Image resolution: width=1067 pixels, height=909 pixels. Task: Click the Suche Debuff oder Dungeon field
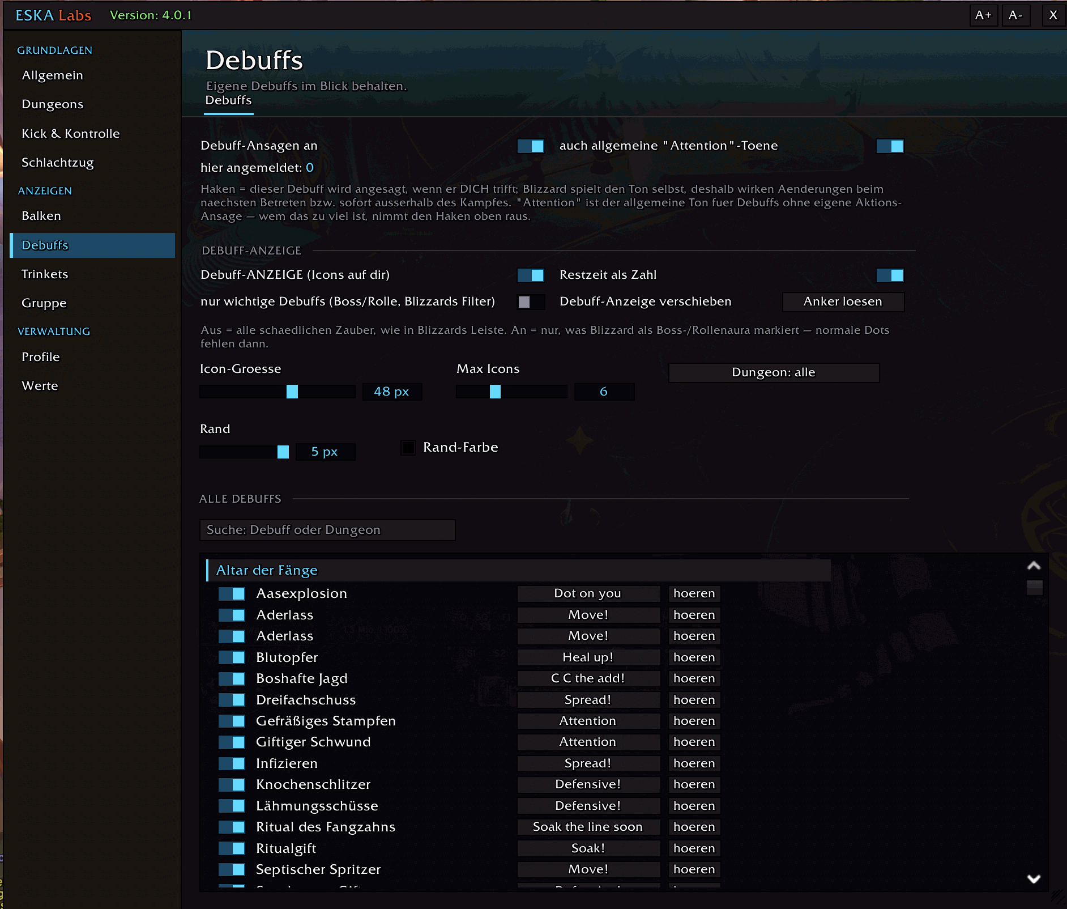point(327,530)
